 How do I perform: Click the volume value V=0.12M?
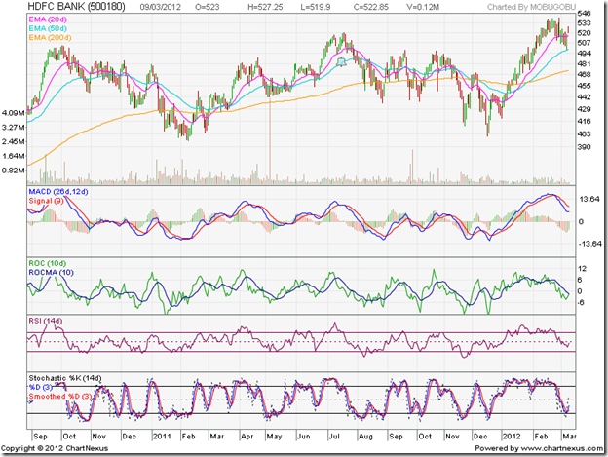coord(423,7)
